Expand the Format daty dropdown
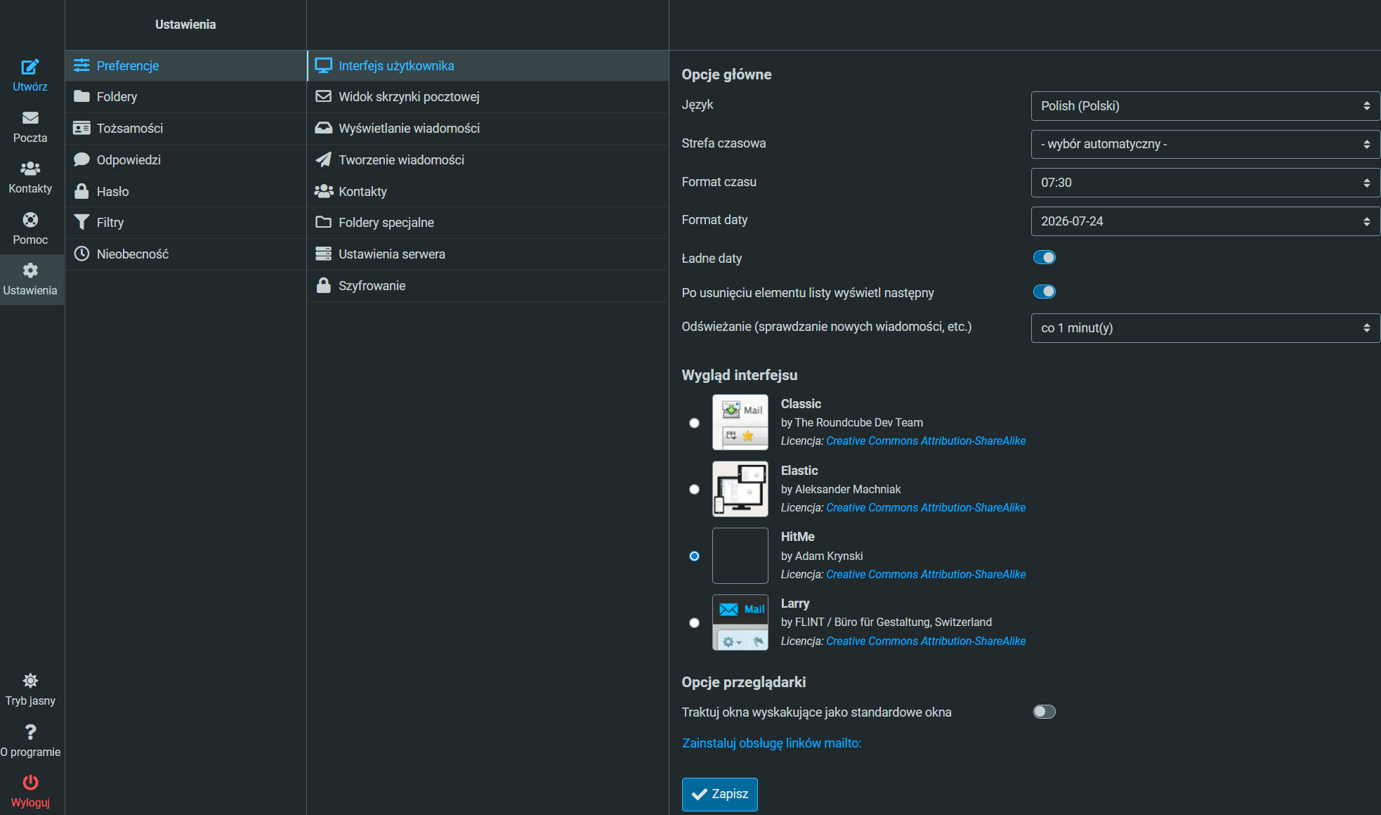The image size is (1381, 815). [x=1205, y=221]
